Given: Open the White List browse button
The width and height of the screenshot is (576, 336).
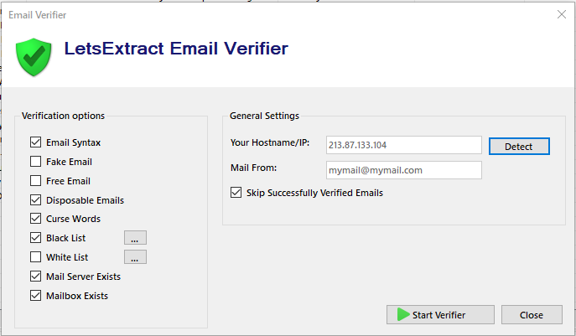Looking at the screenshot, I should (x=135, y=257).
